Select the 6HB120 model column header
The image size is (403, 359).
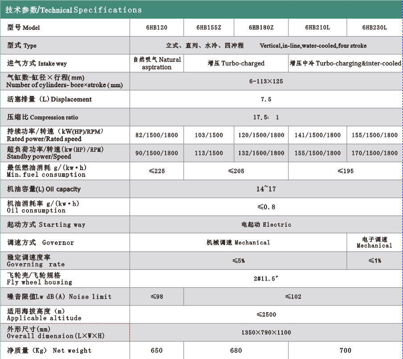click(x=156, y=28)
